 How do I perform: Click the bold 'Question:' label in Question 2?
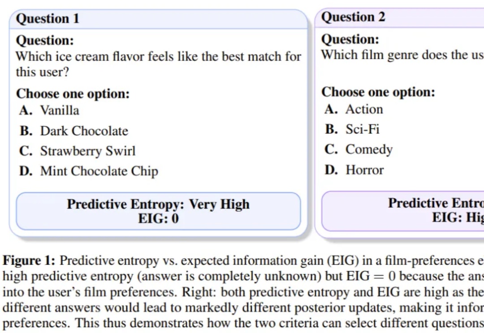pos(350,39)
